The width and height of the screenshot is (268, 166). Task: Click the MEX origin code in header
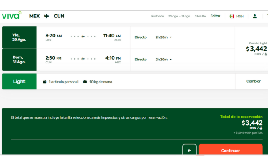(34, 16)
